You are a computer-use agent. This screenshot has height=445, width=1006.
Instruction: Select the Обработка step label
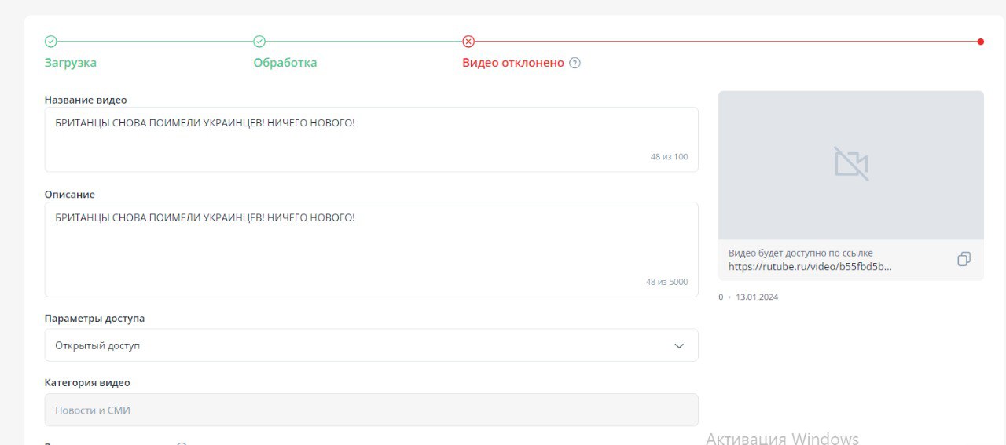point(285,63)
